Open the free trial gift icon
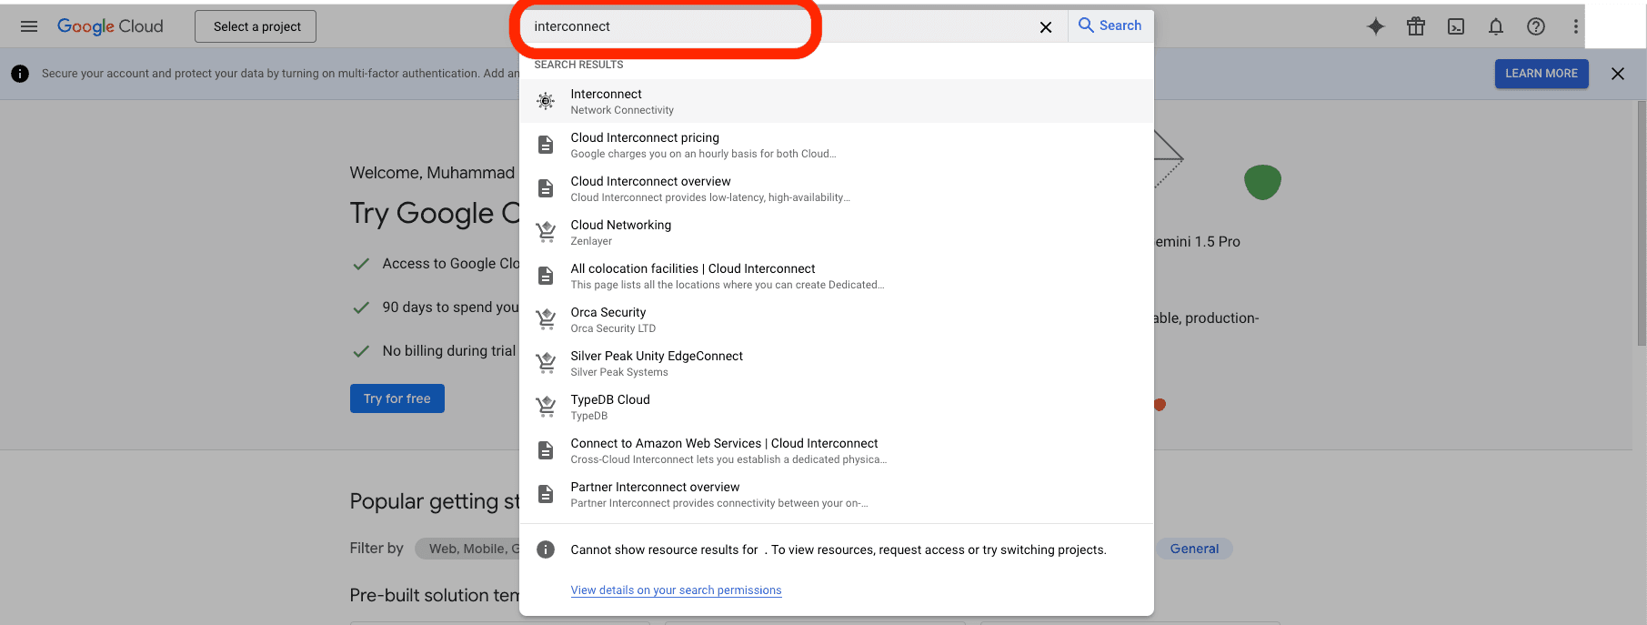Screen dimensions: 1647x625 coord(1416,26)
